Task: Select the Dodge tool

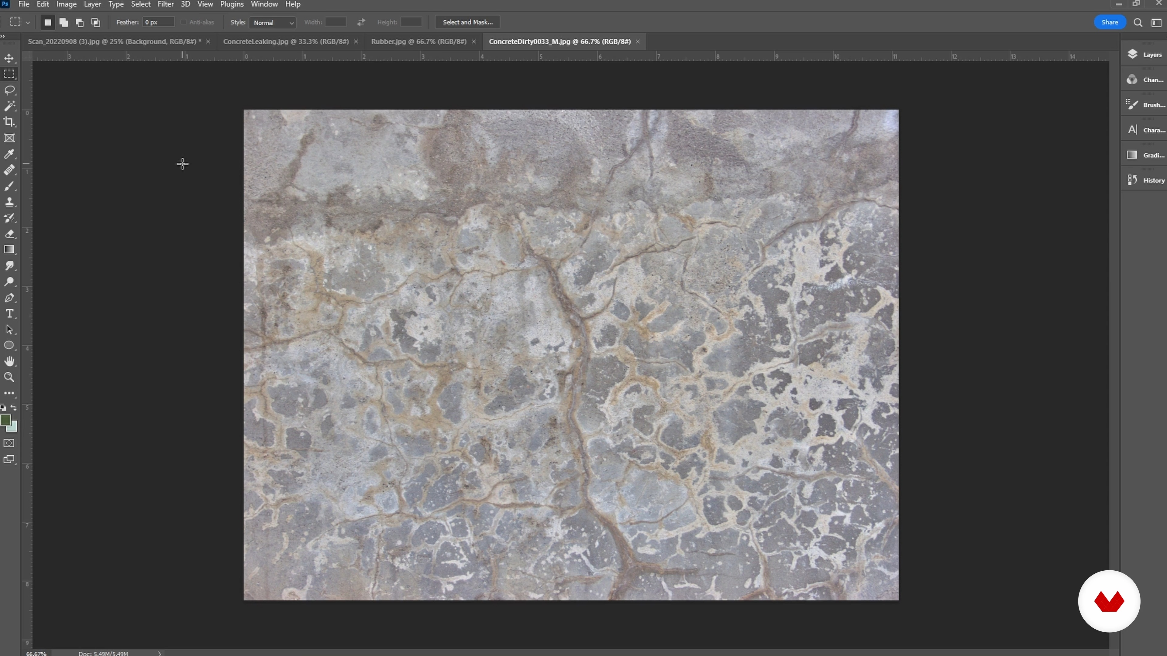Action: 9,282
